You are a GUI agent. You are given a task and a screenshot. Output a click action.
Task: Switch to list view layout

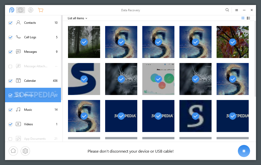tap(248, 18)
